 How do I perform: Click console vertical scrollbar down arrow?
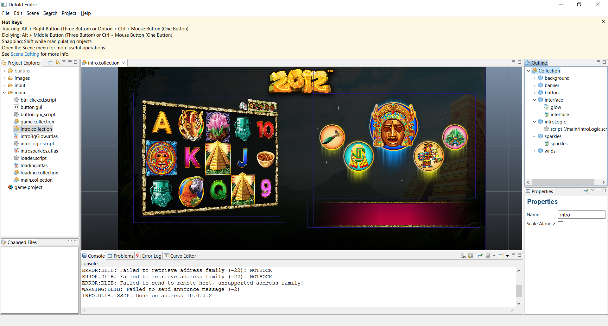click(x=519, y=304)
